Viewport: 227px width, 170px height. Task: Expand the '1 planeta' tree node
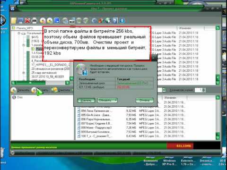24,45
